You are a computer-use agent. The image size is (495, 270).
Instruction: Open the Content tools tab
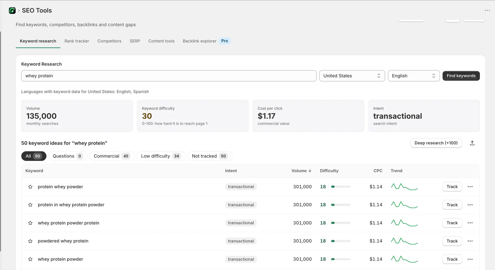click(161, 41)
